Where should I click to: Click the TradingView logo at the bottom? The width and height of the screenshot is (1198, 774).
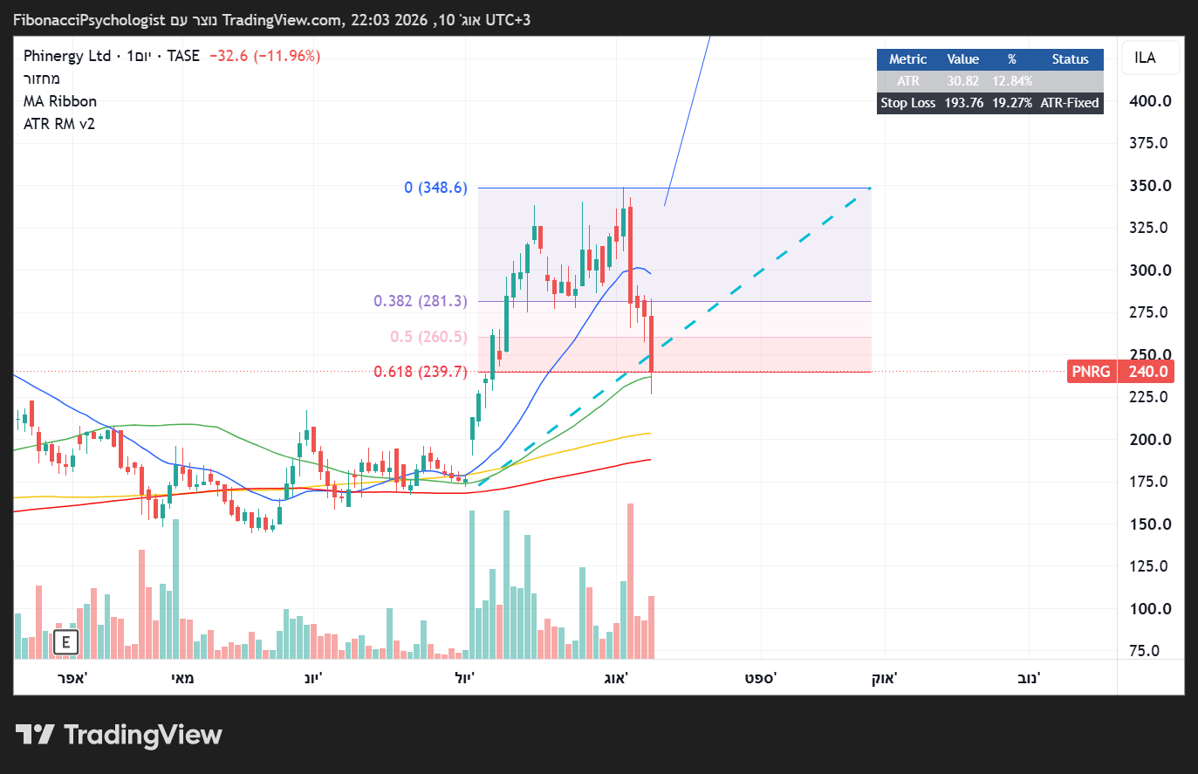119,735
